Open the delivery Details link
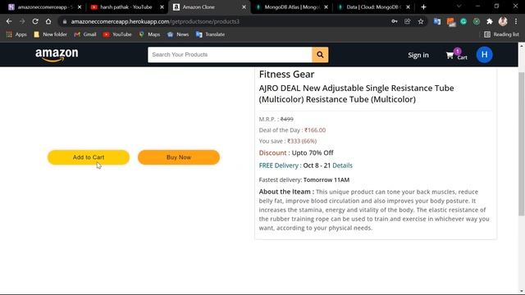The height and width of the screenshot is (295, 525). point(342,166)
